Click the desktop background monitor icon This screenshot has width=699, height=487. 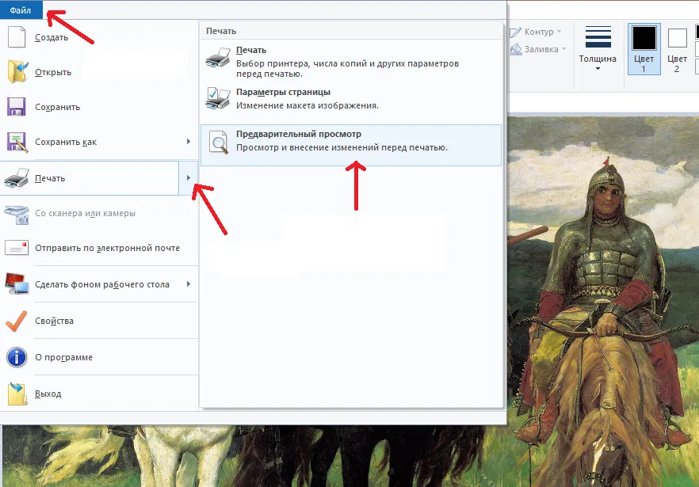pos(17,283)
